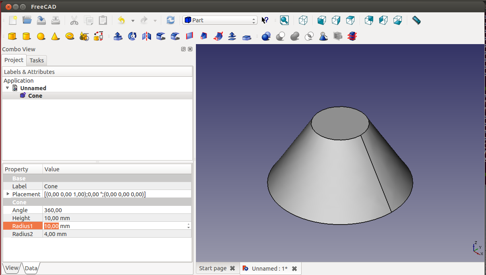Collapse the Unnamed document tree
Image resolution: width=486 pixels, height=275 pixels.
tap(8, 88)
